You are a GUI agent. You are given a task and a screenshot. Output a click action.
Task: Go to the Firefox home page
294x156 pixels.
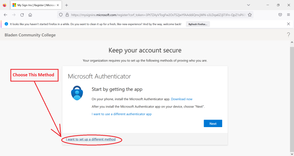[x=30, y=15]
